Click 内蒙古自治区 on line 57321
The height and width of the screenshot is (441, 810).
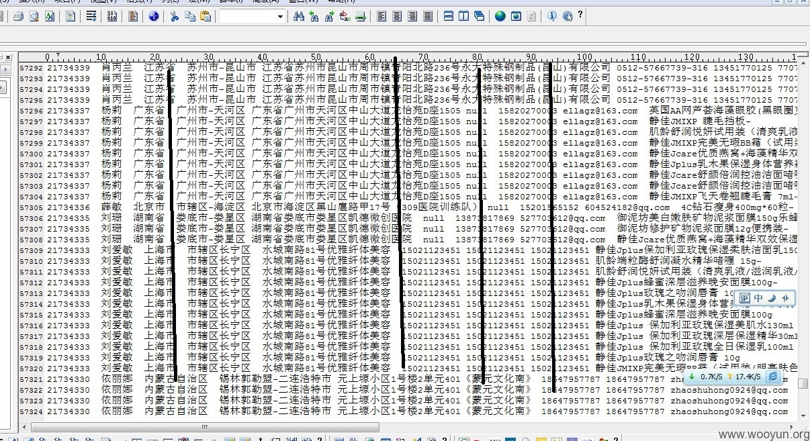click(x=176, y=379)
